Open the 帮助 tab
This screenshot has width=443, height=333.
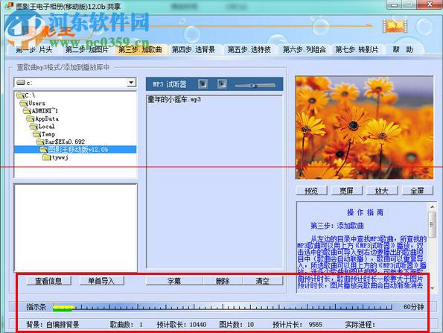tap(403, 50)
